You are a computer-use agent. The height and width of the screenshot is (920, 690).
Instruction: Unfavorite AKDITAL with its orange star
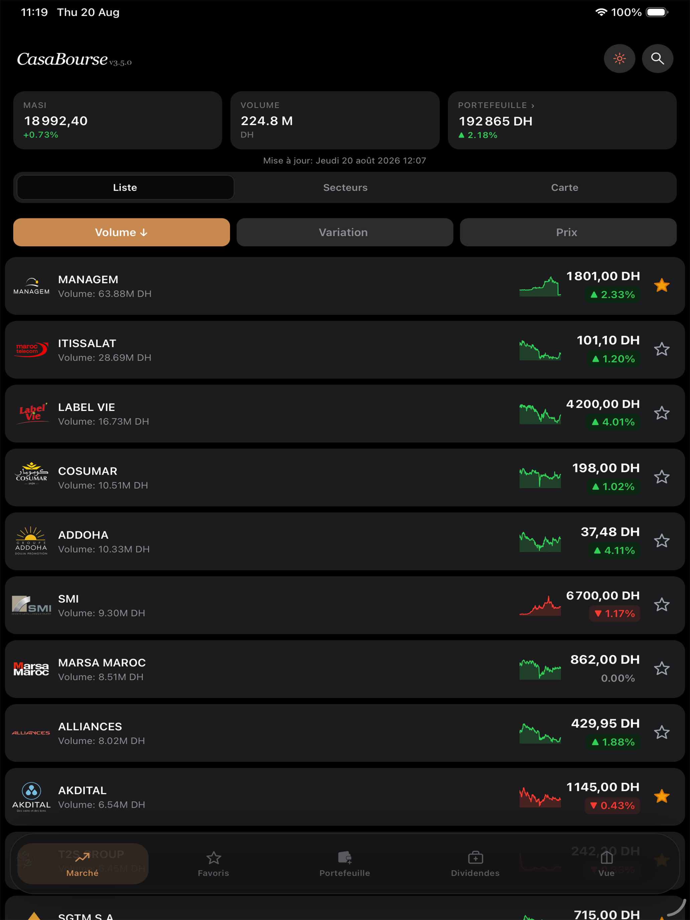(x=661, y=796)
